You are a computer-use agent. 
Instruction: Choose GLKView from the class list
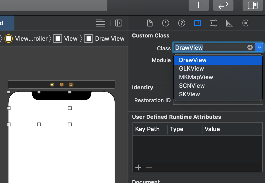(218, 68)
